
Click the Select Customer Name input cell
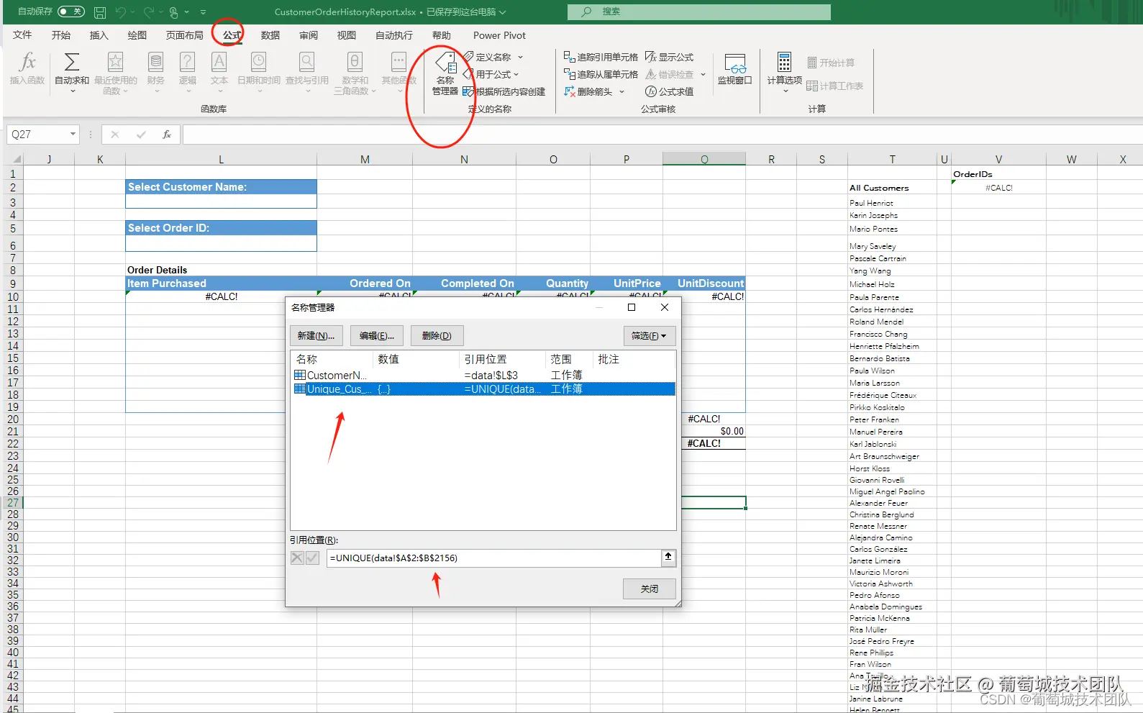coord(221,201)
